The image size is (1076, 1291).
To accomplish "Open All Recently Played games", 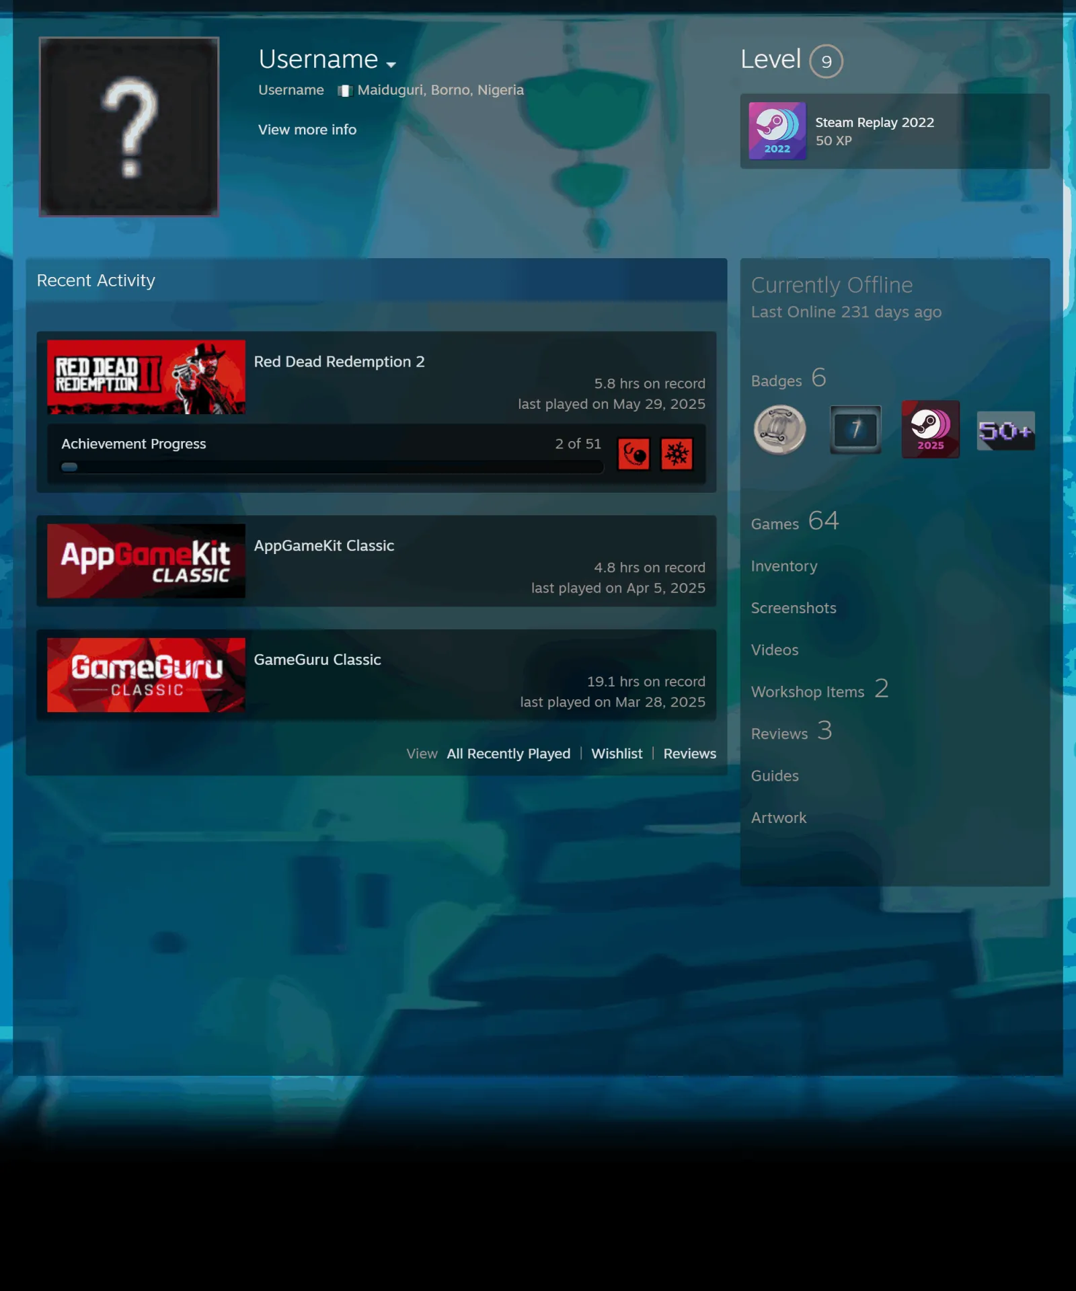I will 508,754.
